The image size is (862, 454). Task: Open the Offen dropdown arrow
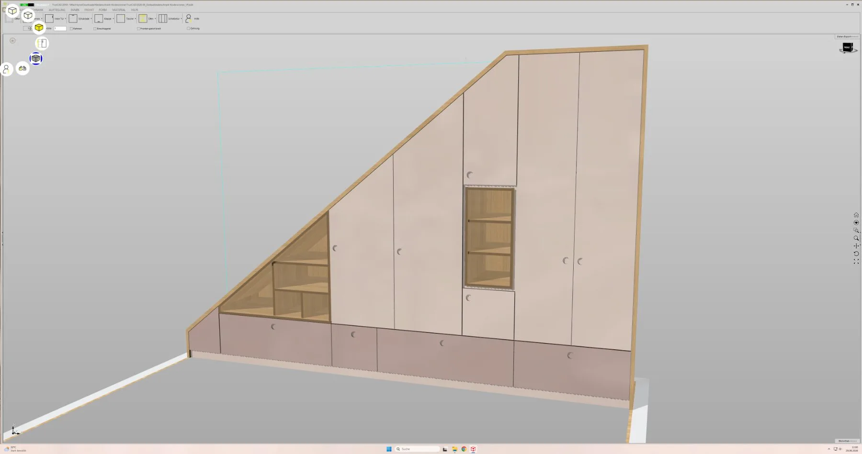click(x=156, y=19)
